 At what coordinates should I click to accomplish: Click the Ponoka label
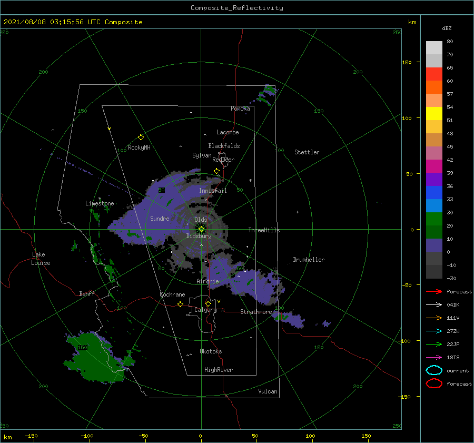(x=240, y=109)
